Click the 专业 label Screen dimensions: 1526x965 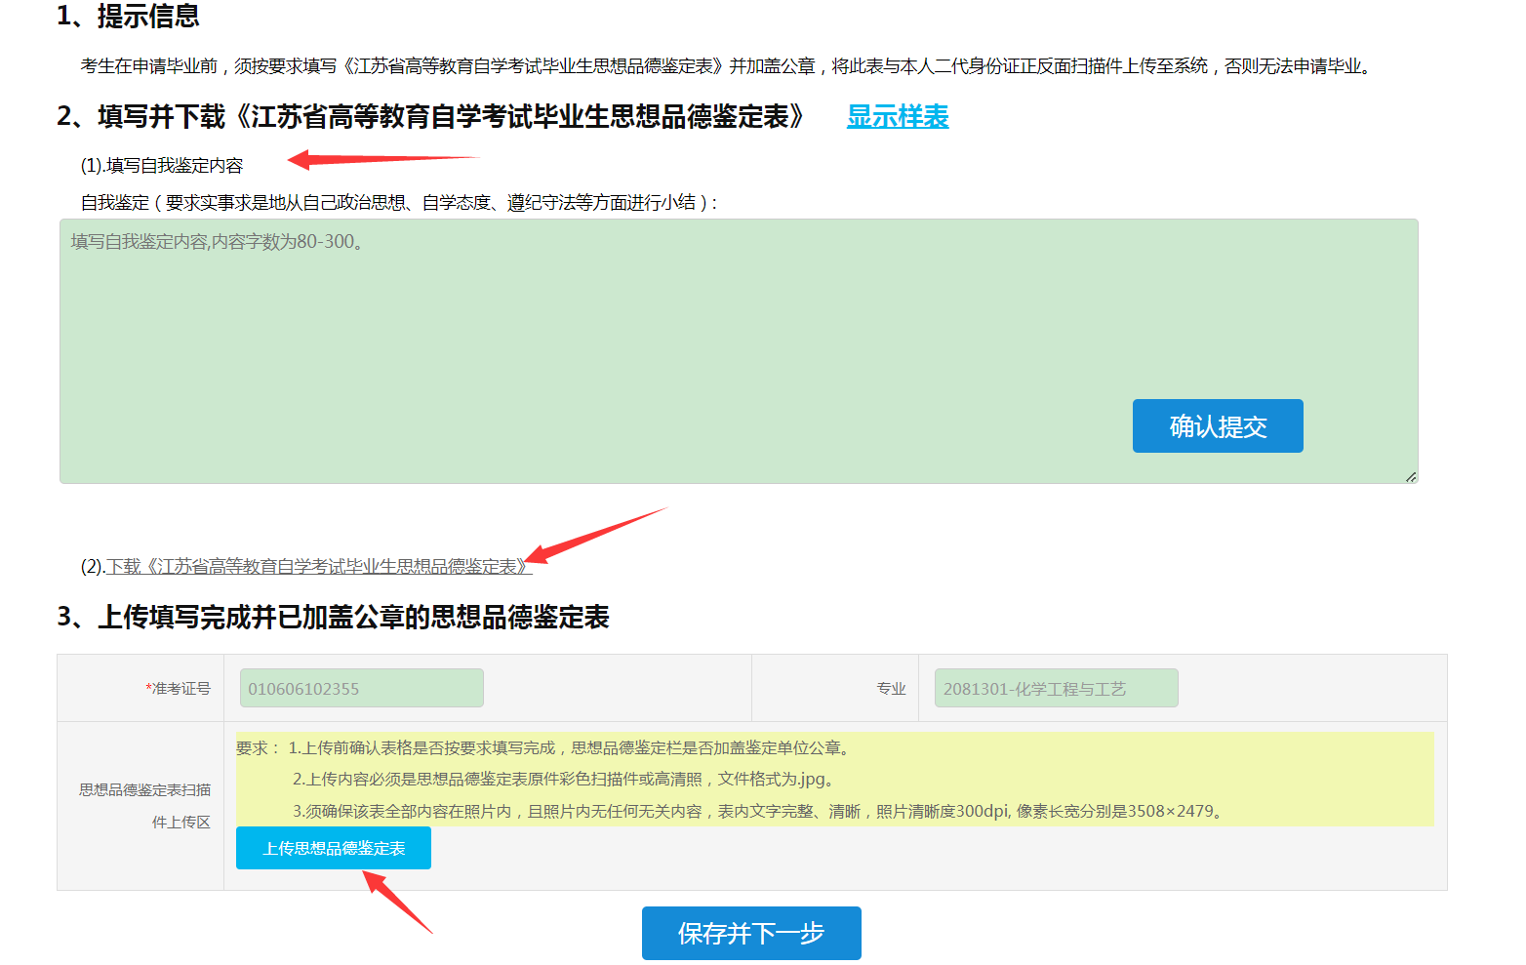point(891,688)
